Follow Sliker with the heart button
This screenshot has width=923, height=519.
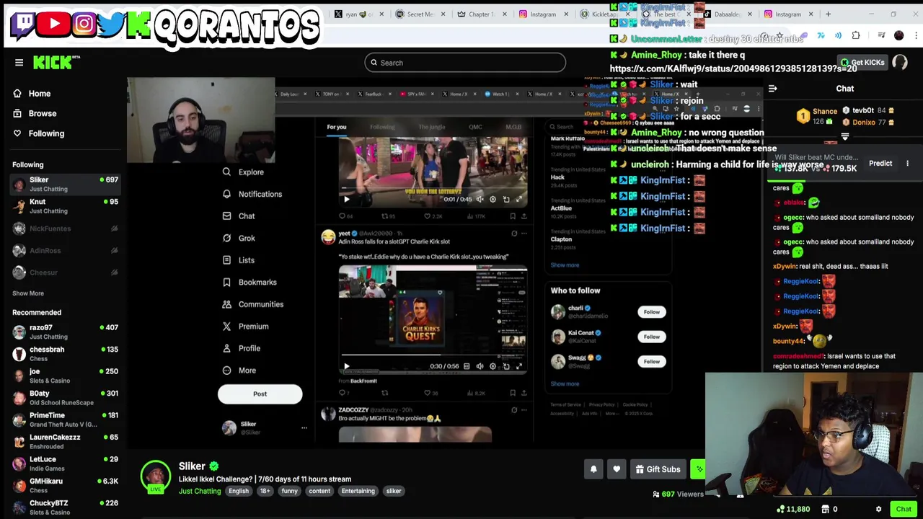(x=617, y=470)
